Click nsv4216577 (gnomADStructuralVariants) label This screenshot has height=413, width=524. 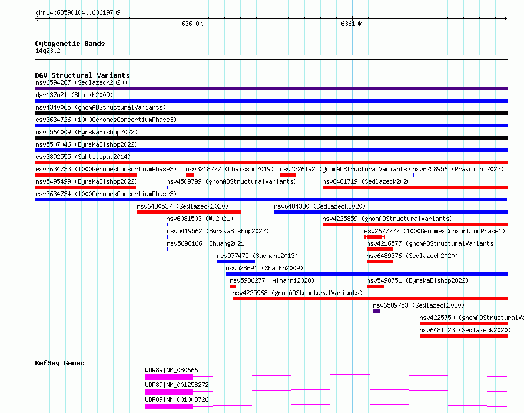coord(432,243)
